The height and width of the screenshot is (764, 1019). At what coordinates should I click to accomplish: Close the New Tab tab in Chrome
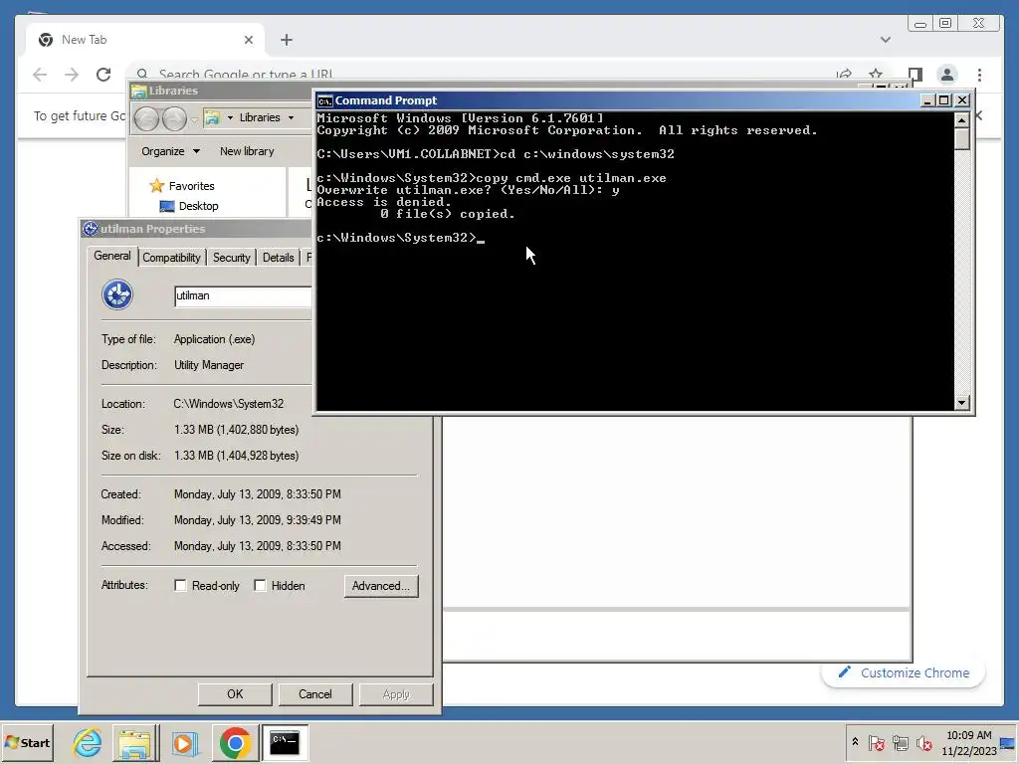click(248, 40)
